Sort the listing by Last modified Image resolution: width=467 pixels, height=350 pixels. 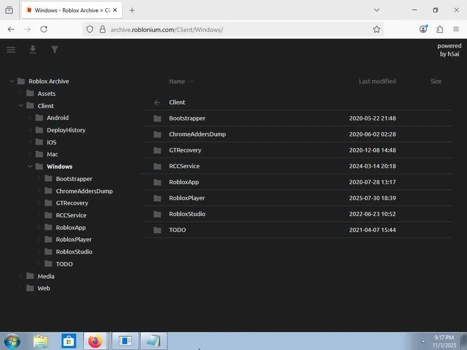(377, 81)
